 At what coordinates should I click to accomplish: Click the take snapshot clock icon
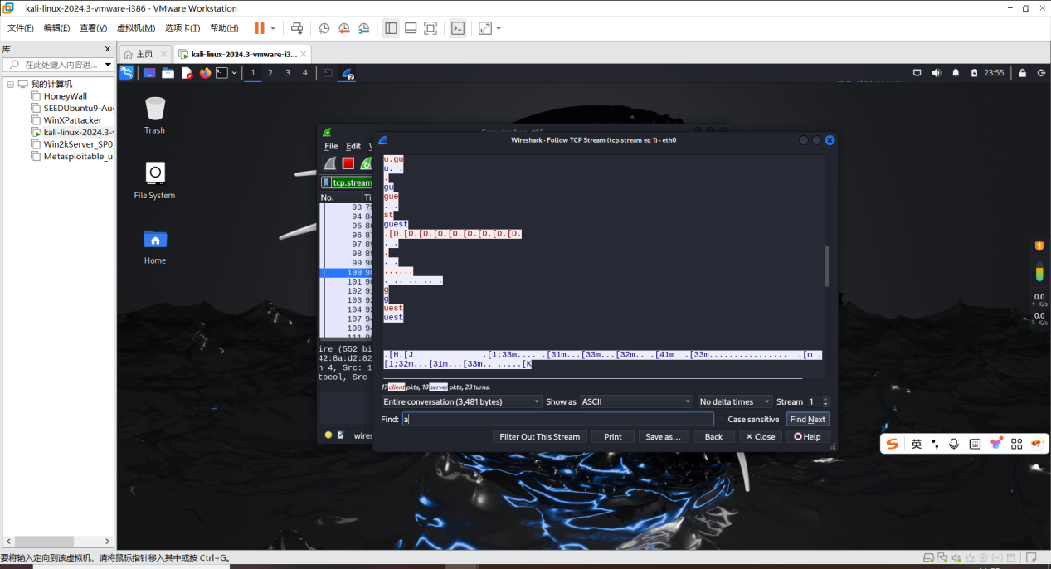324,28
